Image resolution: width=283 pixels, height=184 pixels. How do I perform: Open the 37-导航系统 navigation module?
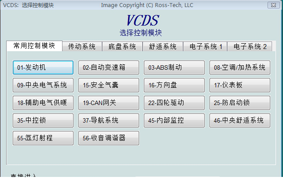click(109, 120)
